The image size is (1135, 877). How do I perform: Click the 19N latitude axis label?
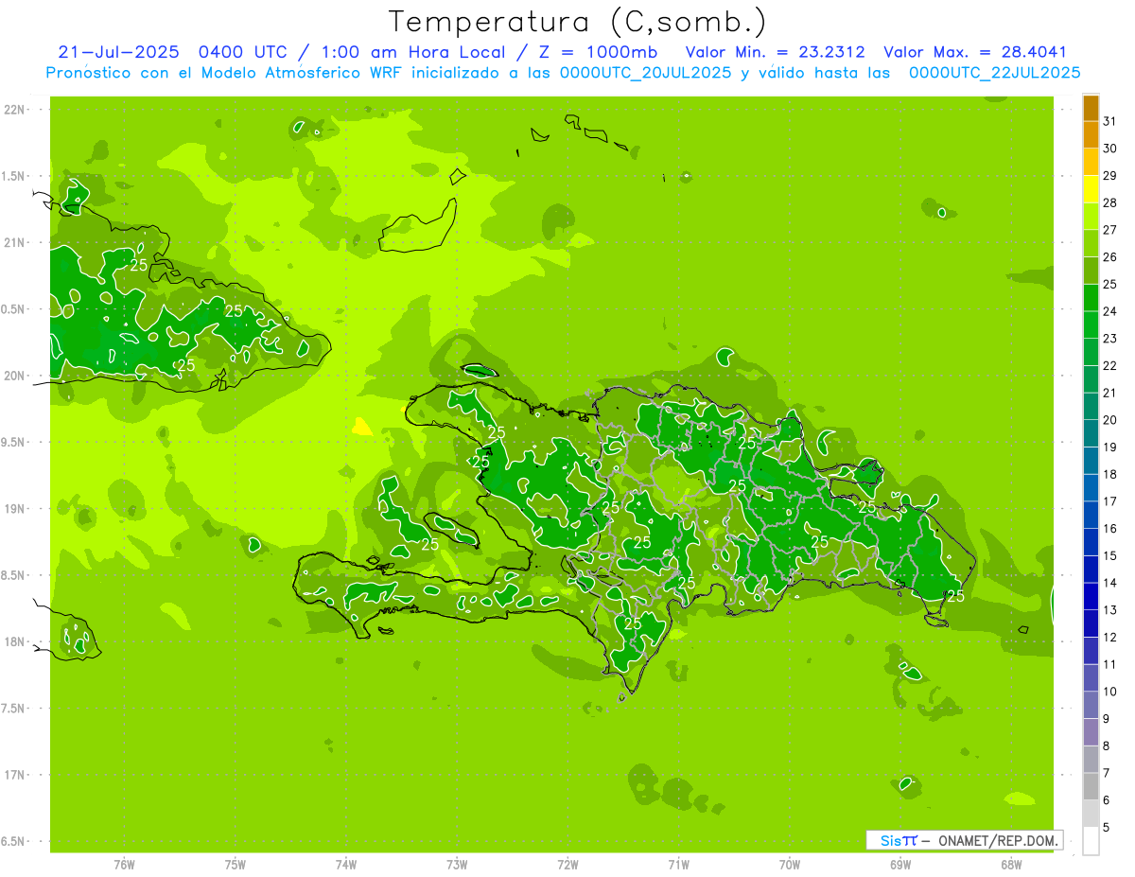pos(14,509)
